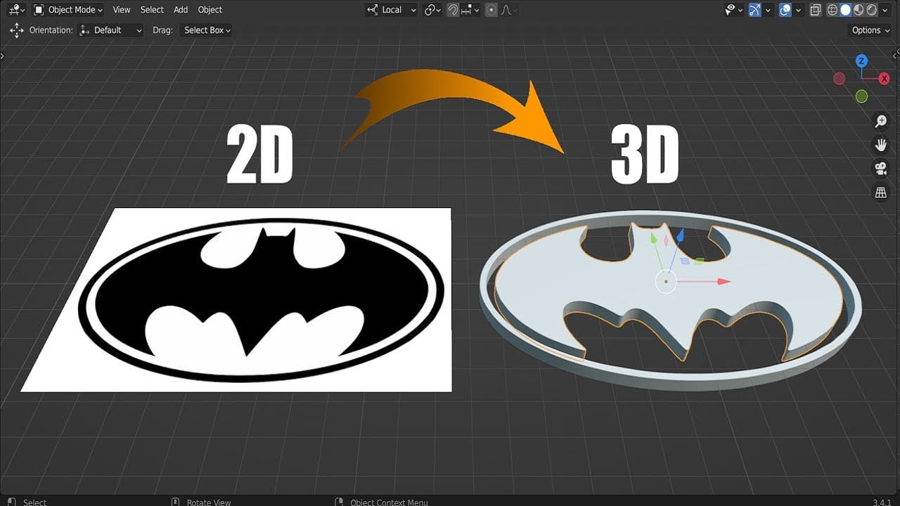Open the editor type selector menu
The height and width of the screenshot is (506, 900).
[x=16, y=10]
